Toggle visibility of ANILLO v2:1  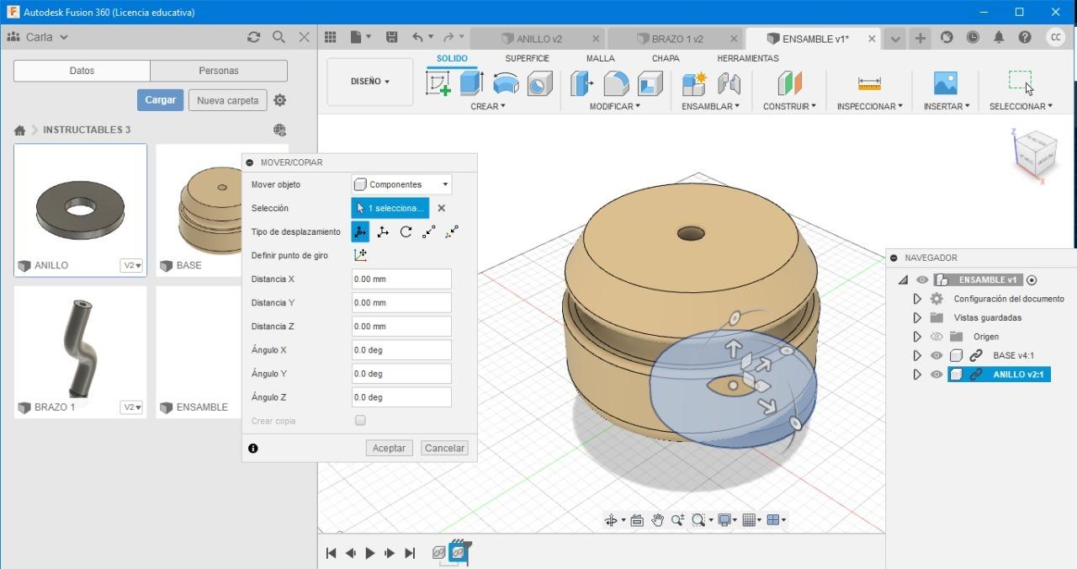click(936, 375)
